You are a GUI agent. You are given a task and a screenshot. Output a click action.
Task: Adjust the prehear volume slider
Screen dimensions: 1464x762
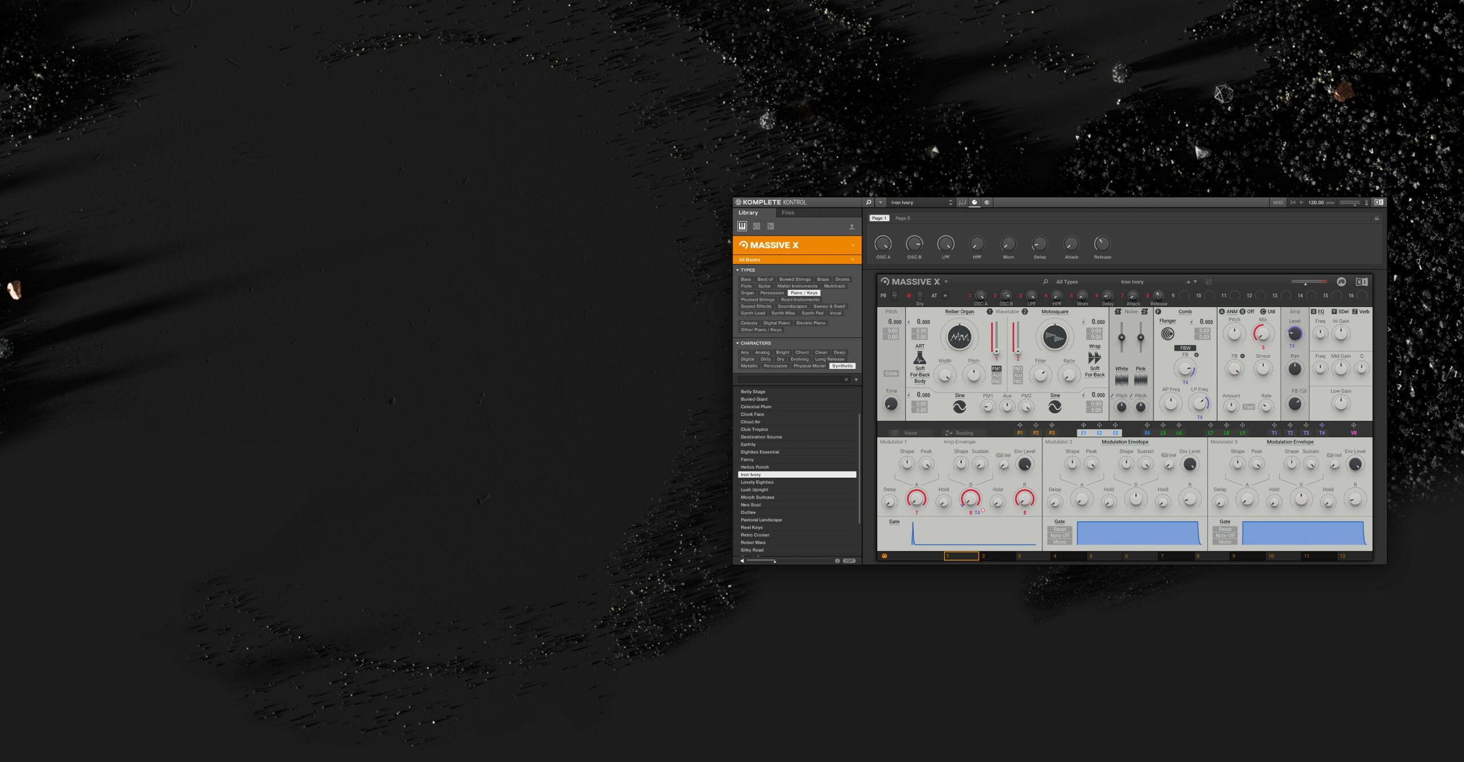(761, 561)
